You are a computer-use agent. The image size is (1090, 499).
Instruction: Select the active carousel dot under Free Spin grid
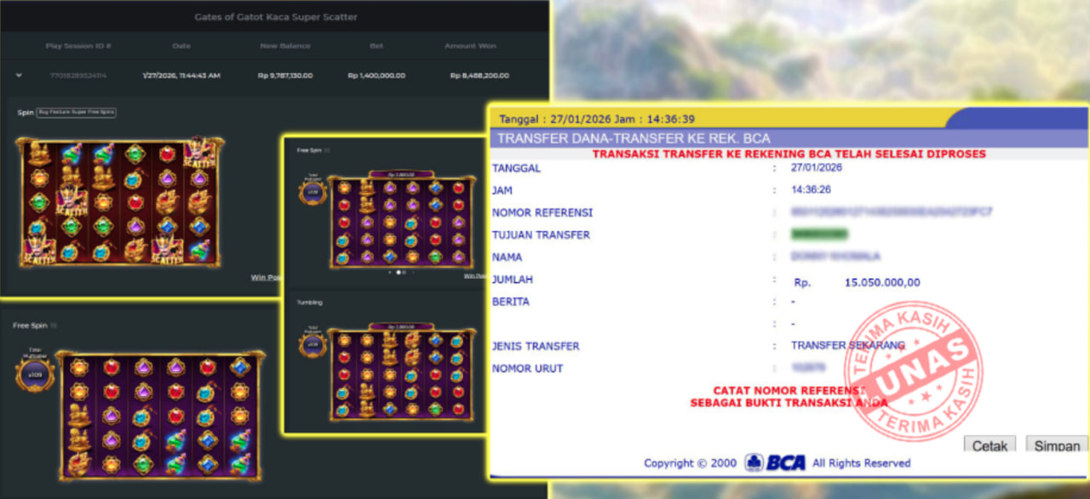pos(397,273)
